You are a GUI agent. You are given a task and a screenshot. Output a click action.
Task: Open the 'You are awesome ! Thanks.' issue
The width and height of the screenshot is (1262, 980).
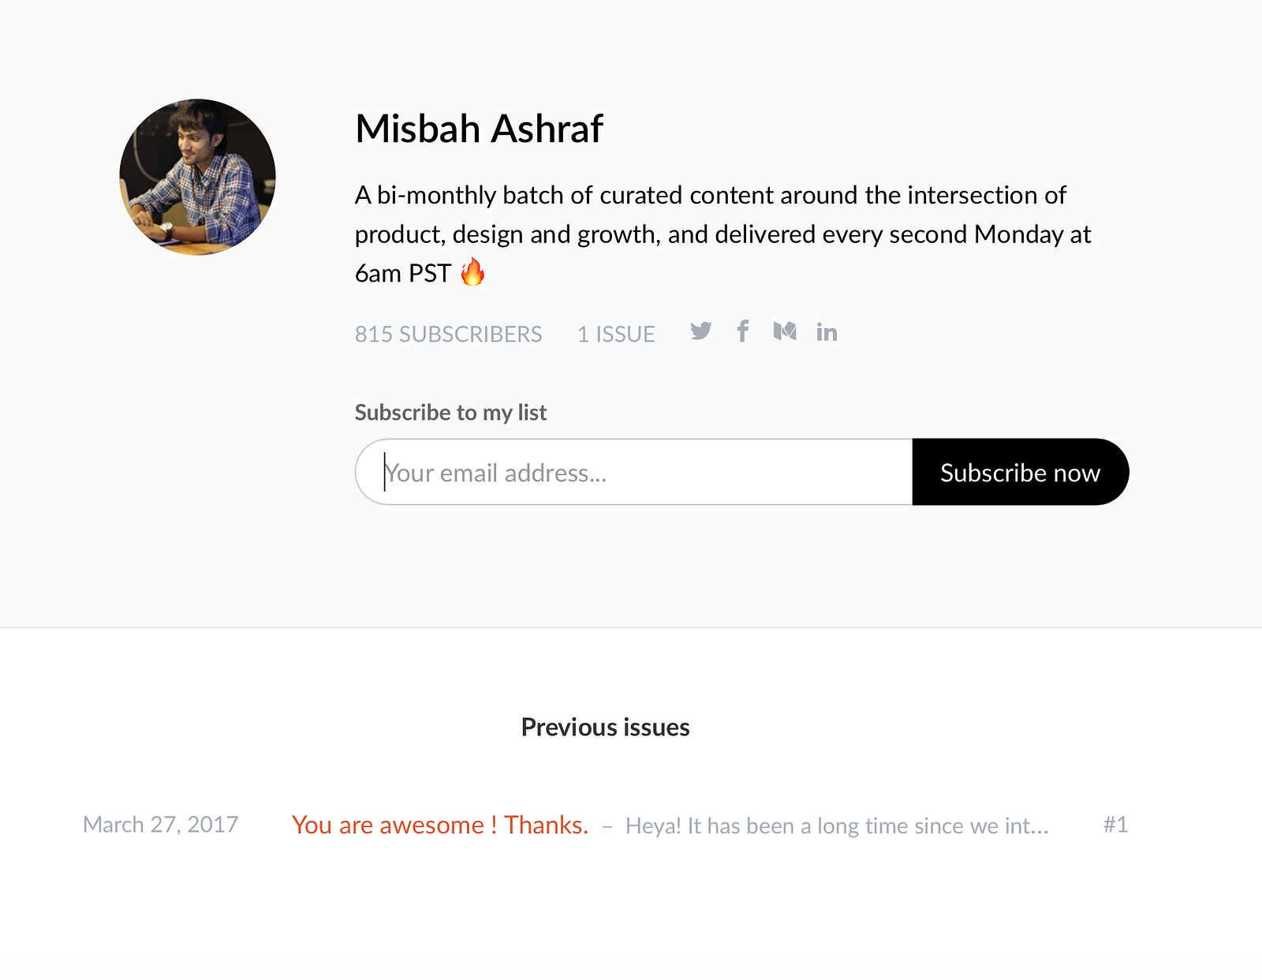point(440,825)
